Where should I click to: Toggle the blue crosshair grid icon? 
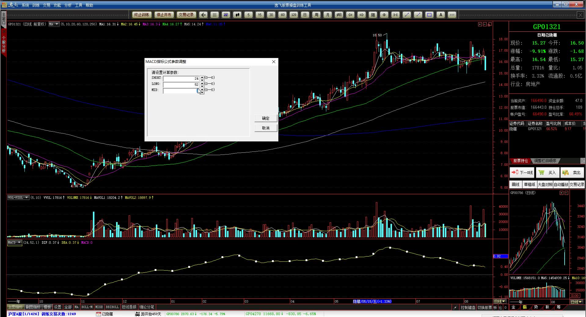226,15
